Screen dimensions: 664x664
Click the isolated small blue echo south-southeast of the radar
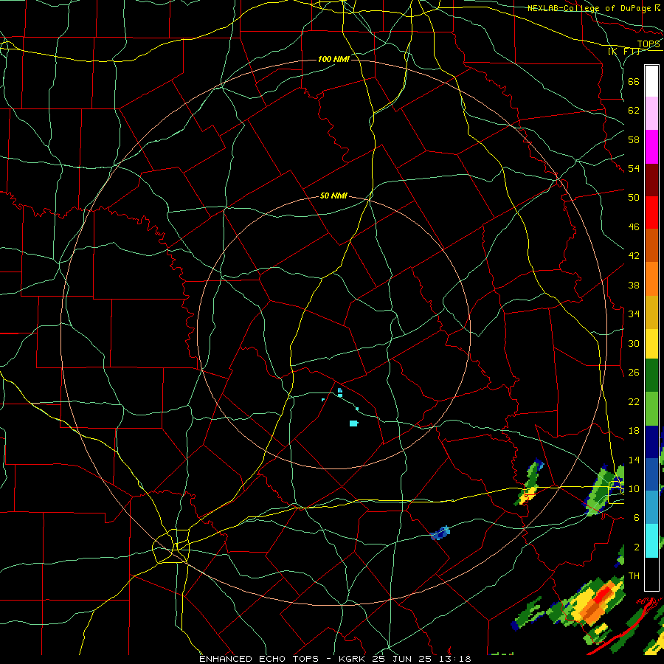[440, 533]
